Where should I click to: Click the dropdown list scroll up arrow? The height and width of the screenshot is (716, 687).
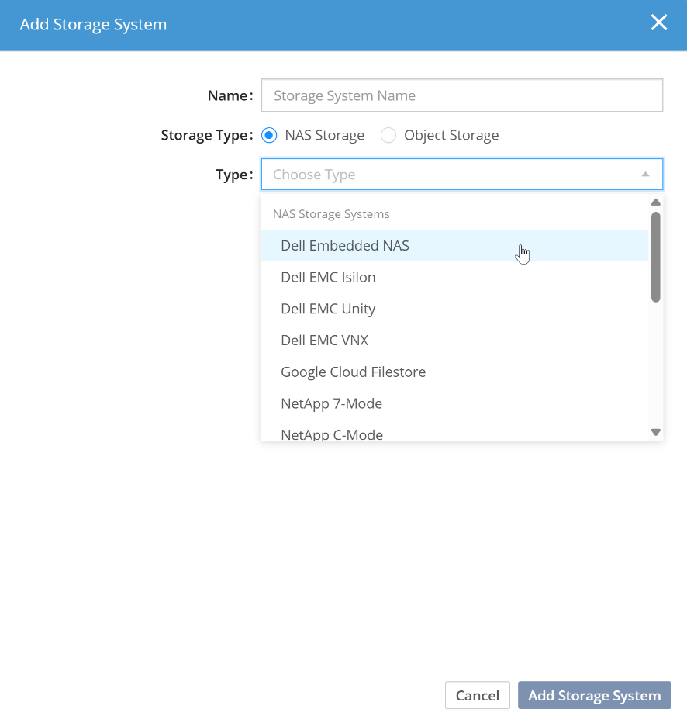pos(656,202)
